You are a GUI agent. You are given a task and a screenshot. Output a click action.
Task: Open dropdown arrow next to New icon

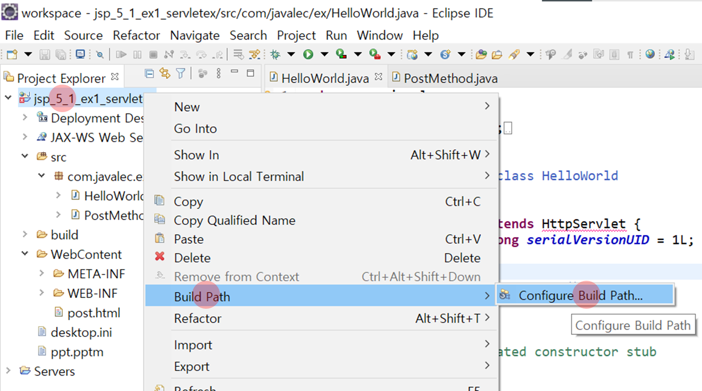point(28,54)
